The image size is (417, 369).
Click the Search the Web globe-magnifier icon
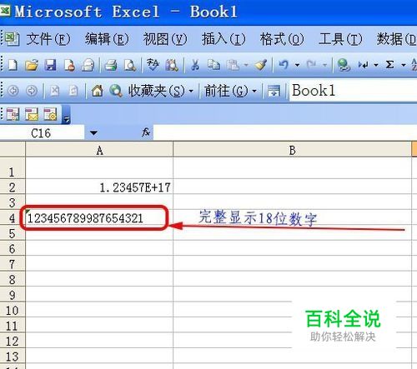[x=116, y=91]
